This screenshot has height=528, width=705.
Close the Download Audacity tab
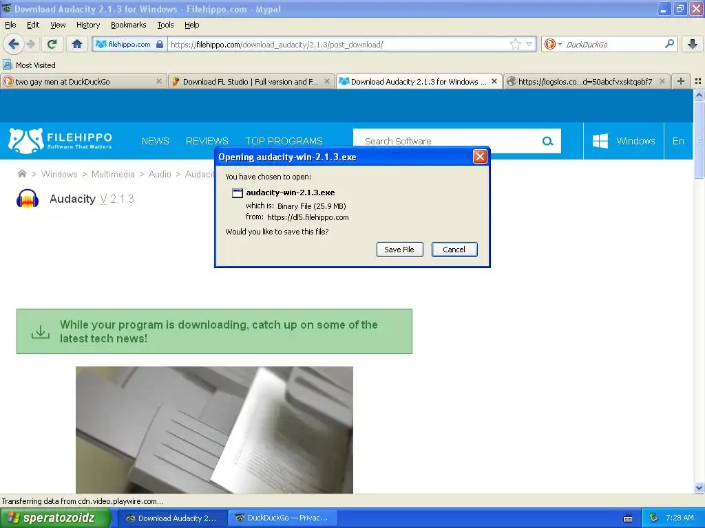tap(494, 81)
